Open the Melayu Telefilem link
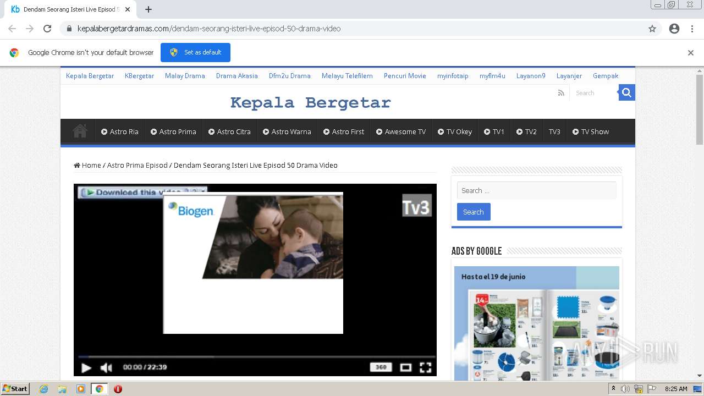704x396 pixels. 347,76
